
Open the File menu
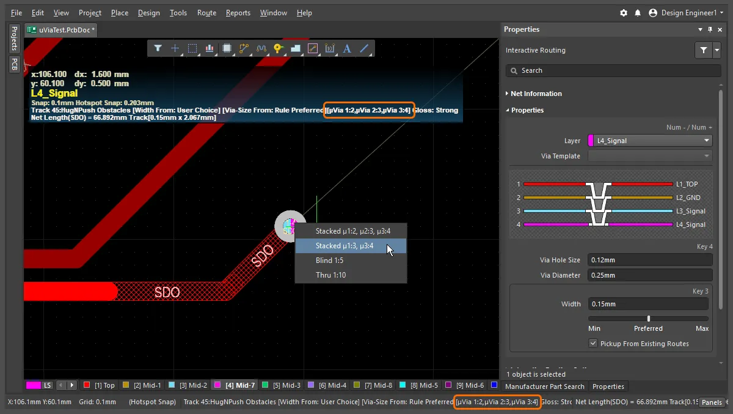[16, 13]
